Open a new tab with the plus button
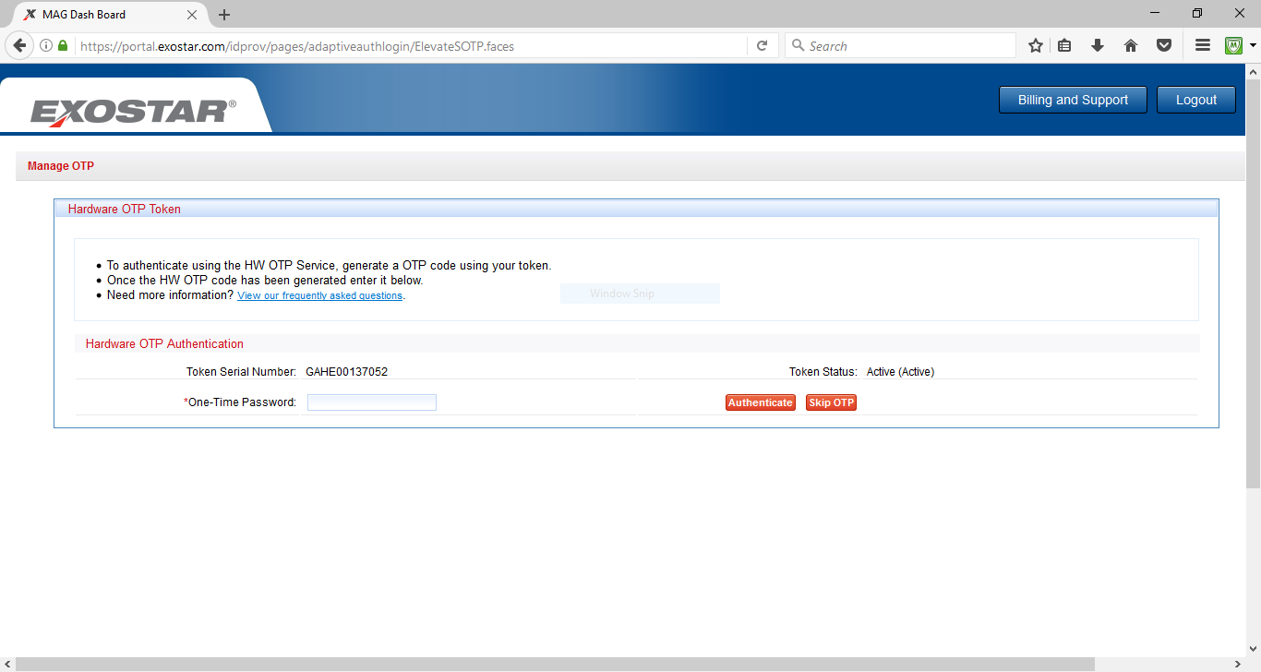1261x672 pixels. (x=224, y=15)
